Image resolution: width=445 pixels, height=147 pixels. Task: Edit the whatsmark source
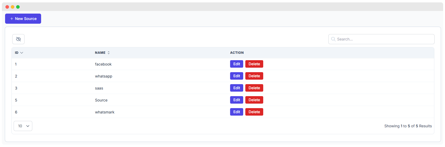coord(237,112)
